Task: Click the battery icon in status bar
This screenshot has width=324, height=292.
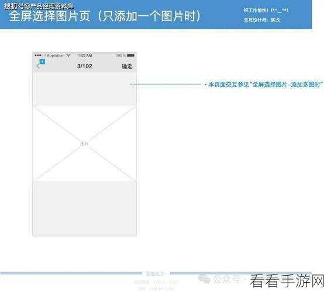Action: tap(131, 55)
